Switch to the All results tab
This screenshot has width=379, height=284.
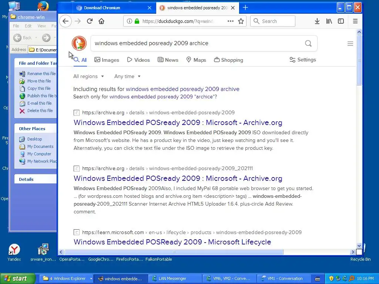coord(80,60)
